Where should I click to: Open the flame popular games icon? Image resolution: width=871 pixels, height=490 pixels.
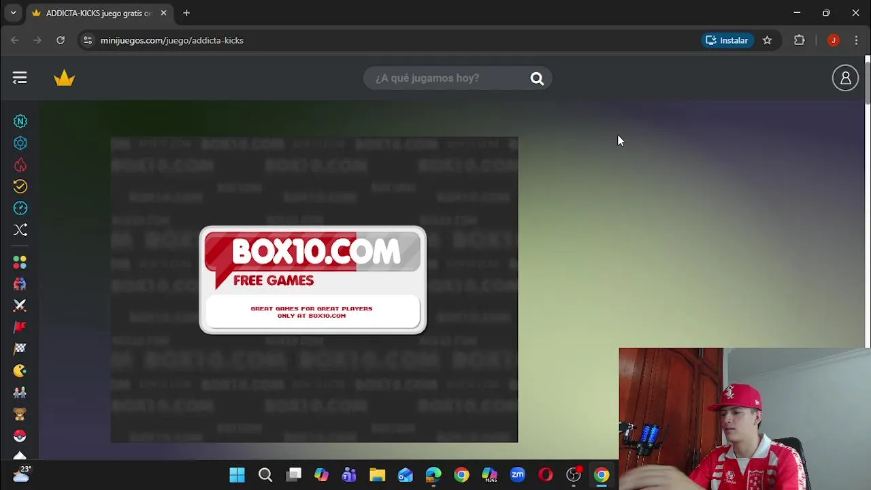click(20, 165)
